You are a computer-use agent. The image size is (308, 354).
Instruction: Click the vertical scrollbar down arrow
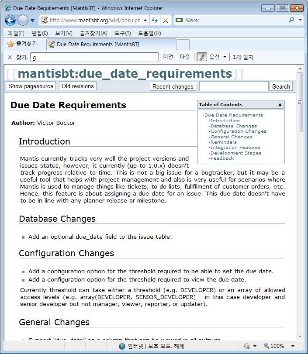pos(300,337)
